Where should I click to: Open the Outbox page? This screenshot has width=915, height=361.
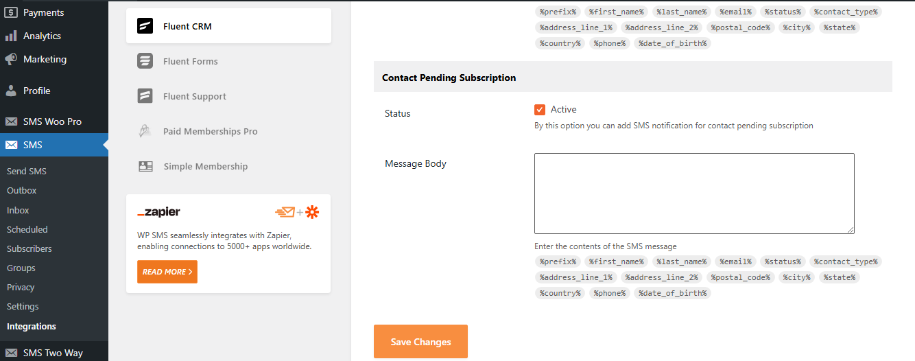(x=22, y=191)
